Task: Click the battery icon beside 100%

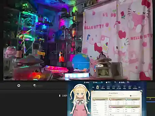Action: pyautogui.click(x=60, y=95)
